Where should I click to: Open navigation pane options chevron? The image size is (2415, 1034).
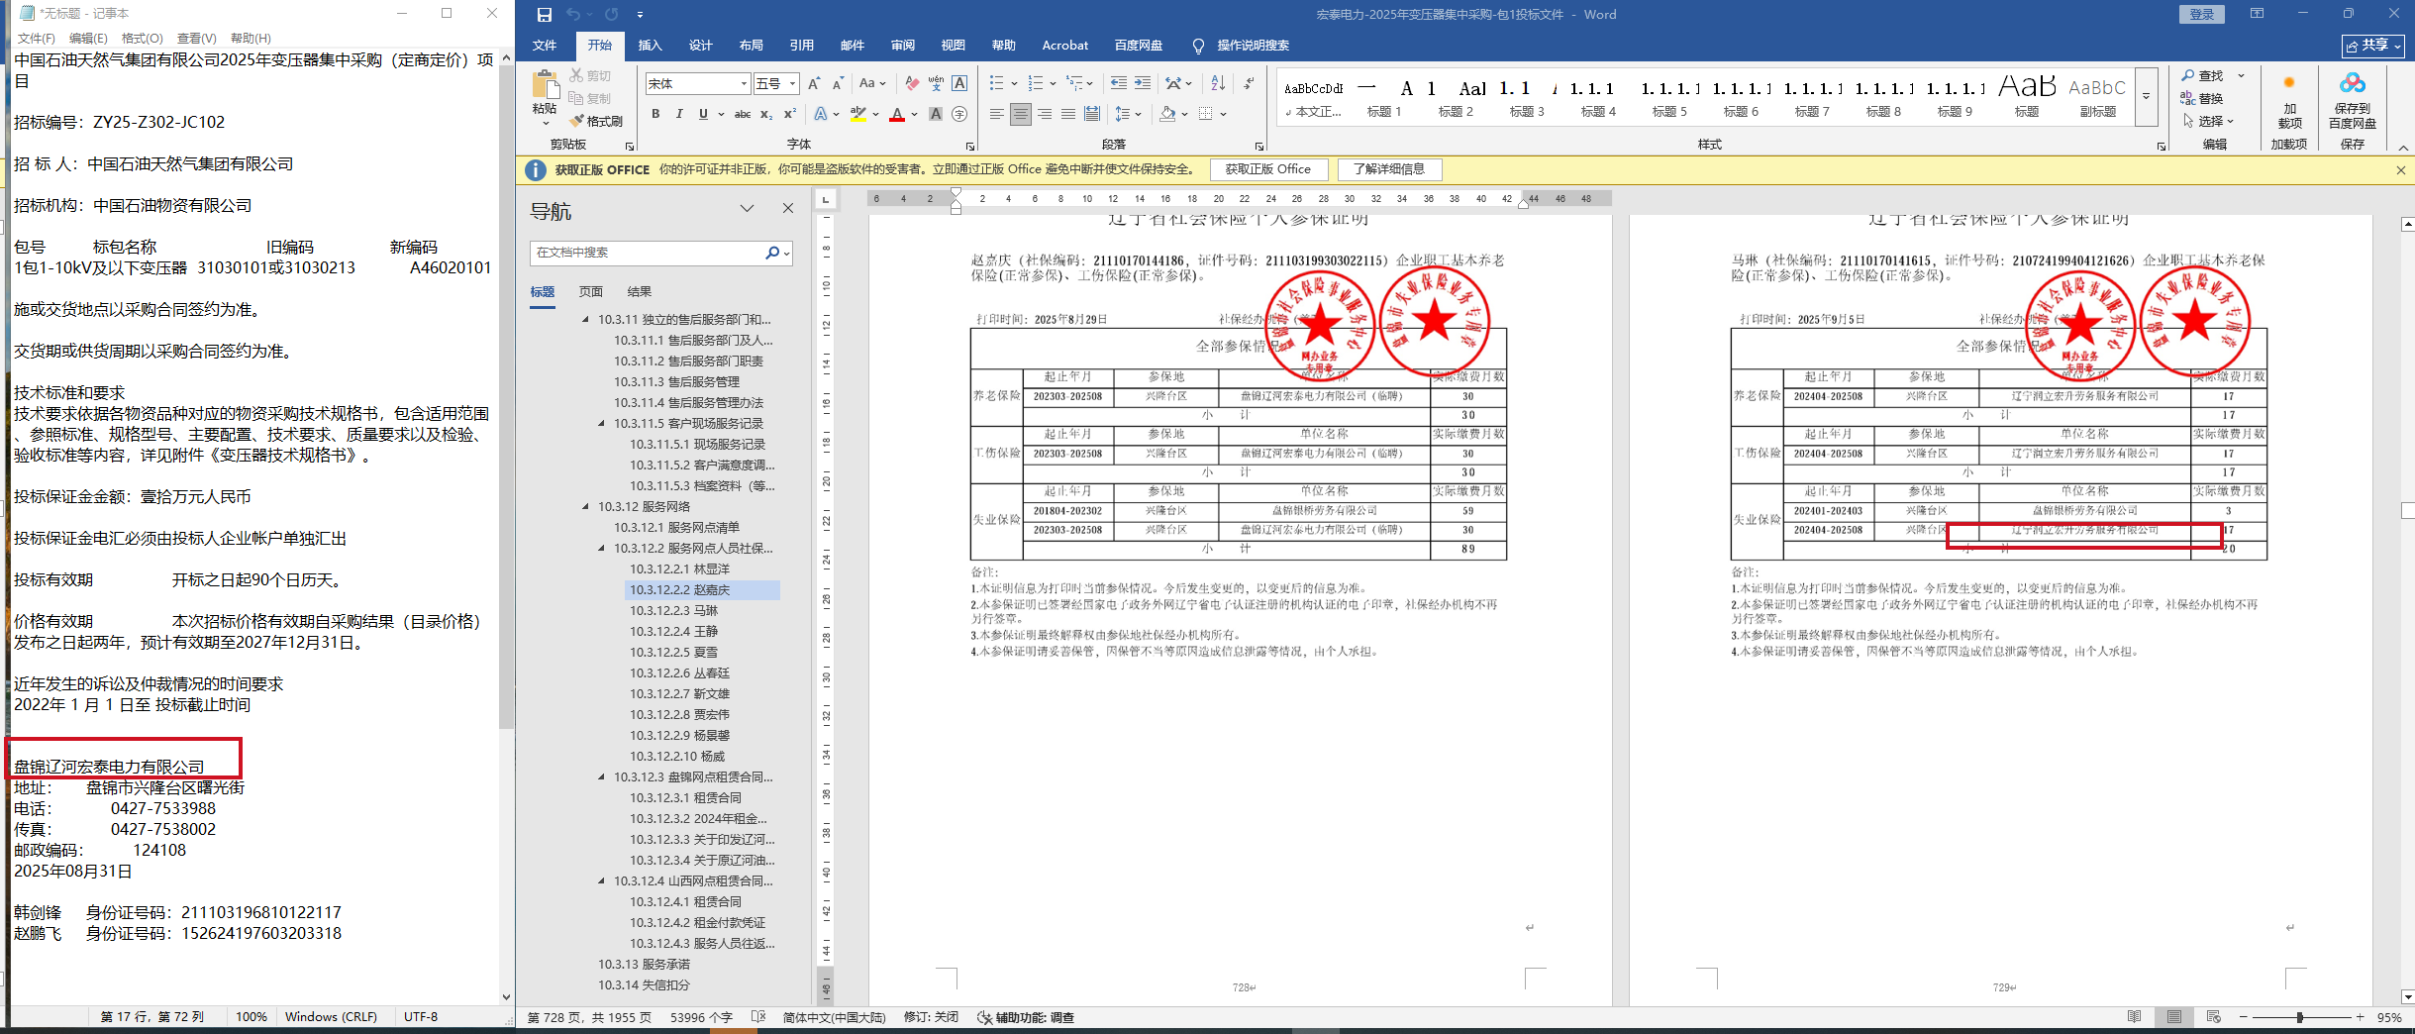click(x=747, y=208)
